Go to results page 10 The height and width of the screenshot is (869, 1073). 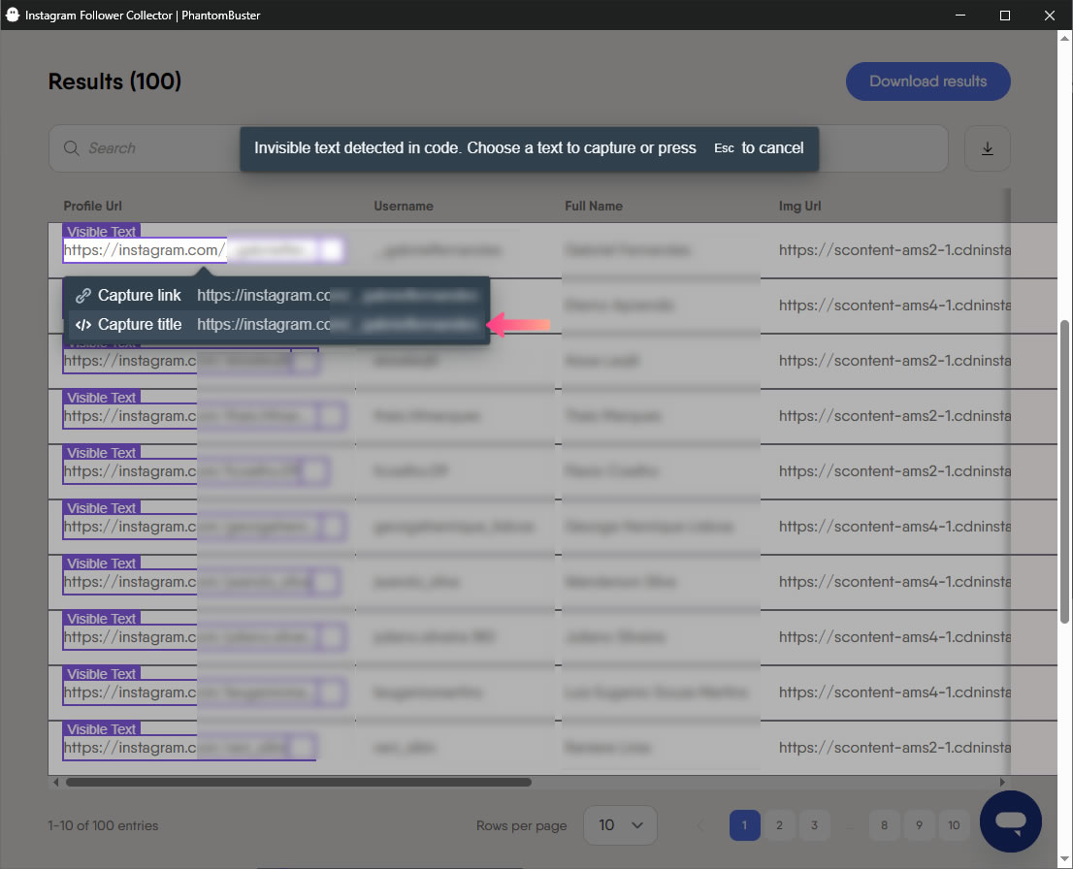[x=954, y=825]
